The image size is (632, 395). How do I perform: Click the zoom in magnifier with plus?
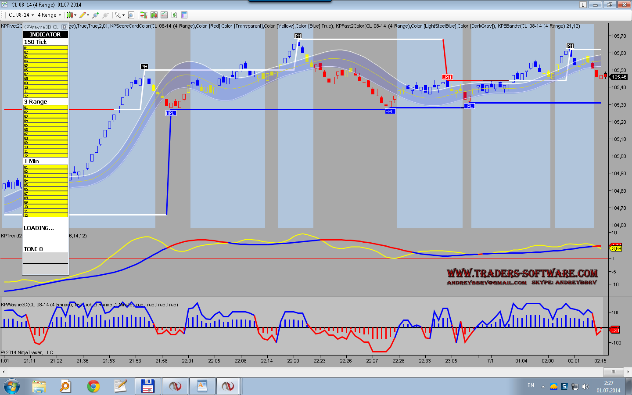[x=96, y=15]
